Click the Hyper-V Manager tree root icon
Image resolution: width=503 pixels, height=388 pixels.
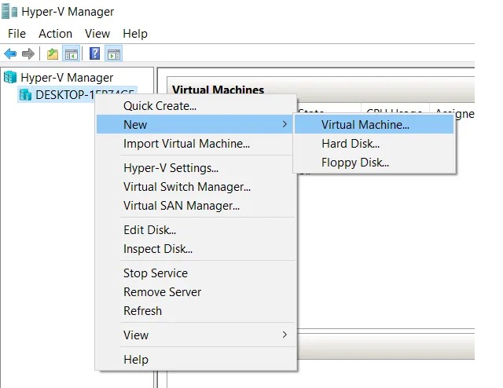tap(10, 77)
